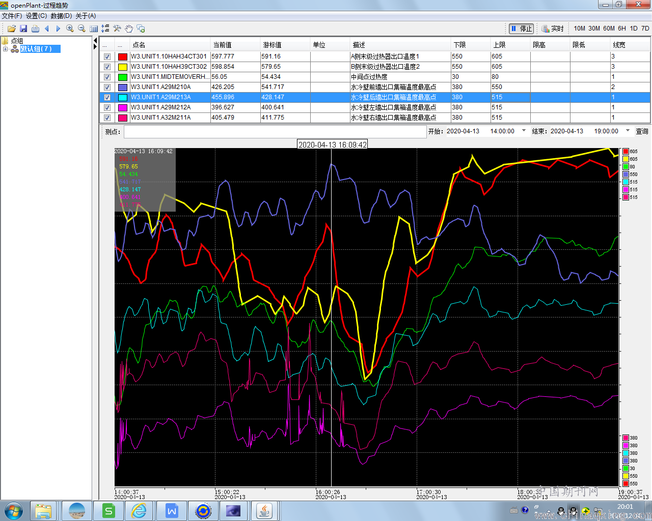Open the File Explorer taskbar icon

43,511
